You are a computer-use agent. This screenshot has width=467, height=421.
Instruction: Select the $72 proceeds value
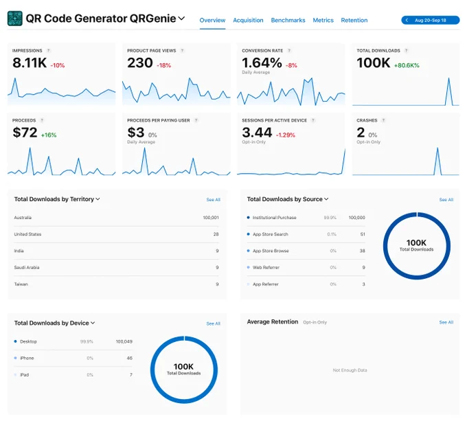tap(25, 133)
